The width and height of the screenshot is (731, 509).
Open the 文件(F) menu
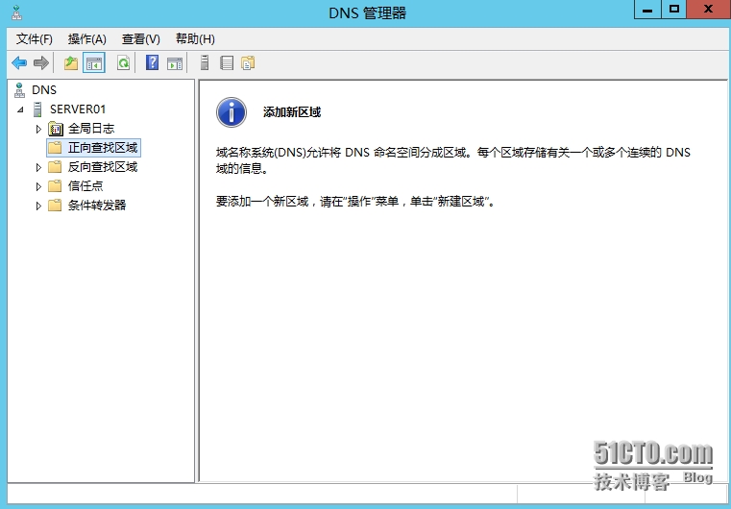point(34,39)
